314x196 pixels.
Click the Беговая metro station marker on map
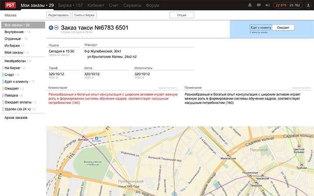point(83,137)
